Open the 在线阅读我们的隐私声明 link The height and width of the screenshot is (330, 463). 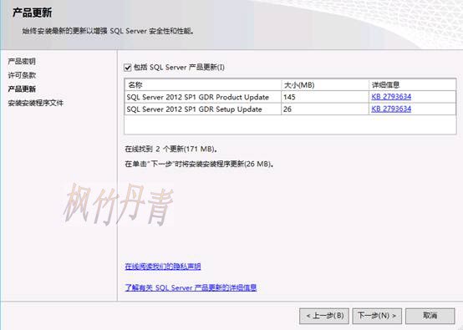pos(163,267)
